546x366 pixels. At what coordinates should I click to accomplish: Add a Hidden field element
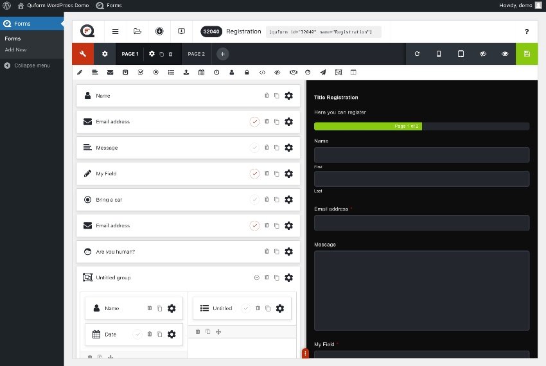pos(277,73)
